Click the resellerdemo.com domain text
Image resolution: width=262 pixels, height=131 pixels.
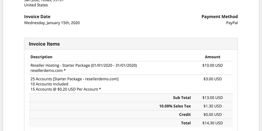(47, 70)
